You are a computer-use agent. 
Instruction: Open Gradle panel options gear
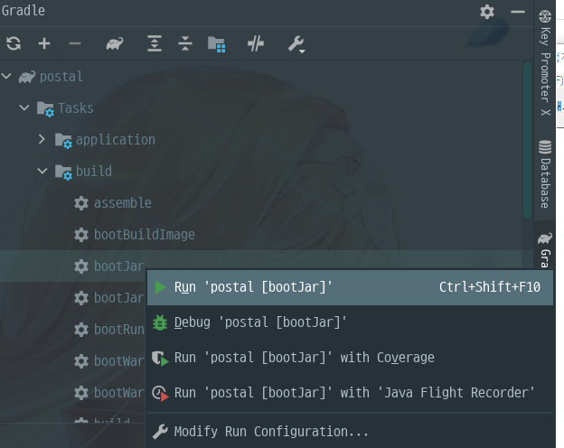(x=487, y=12)
